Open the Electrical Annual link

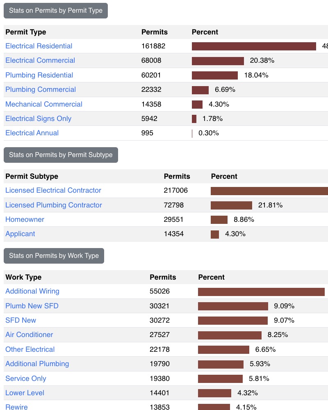(x=32, y=133)
